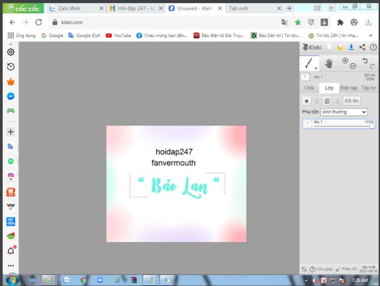Open a new browser tab with plus

[x=289, y=9]
